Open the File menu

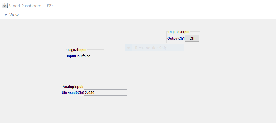pyautogui.click(x=3, y=15)
